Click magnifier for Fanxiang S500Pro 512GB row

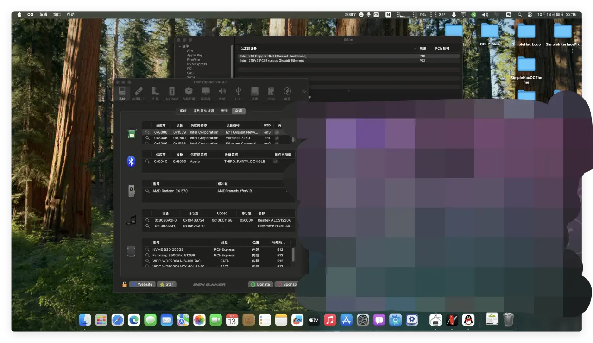click(x=148, y=255)
